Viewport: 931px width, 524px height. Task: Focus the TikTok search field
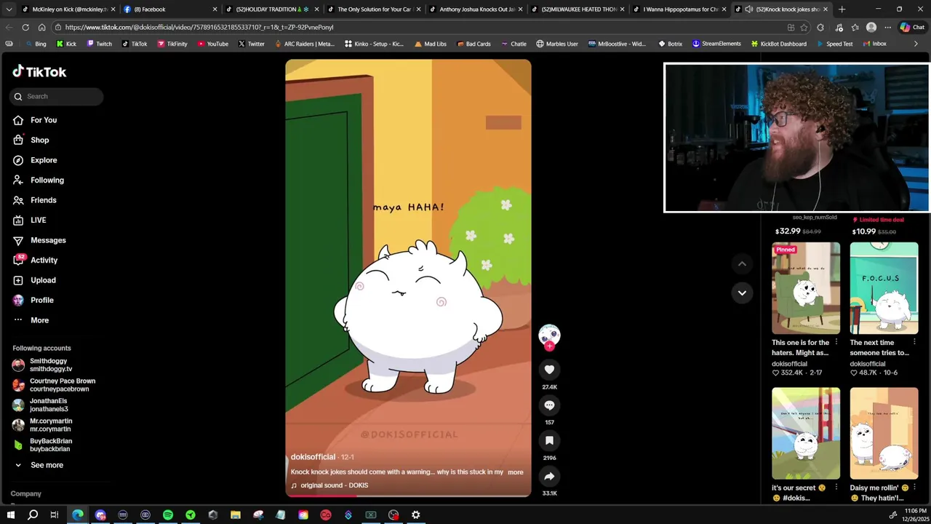(57, 96)
